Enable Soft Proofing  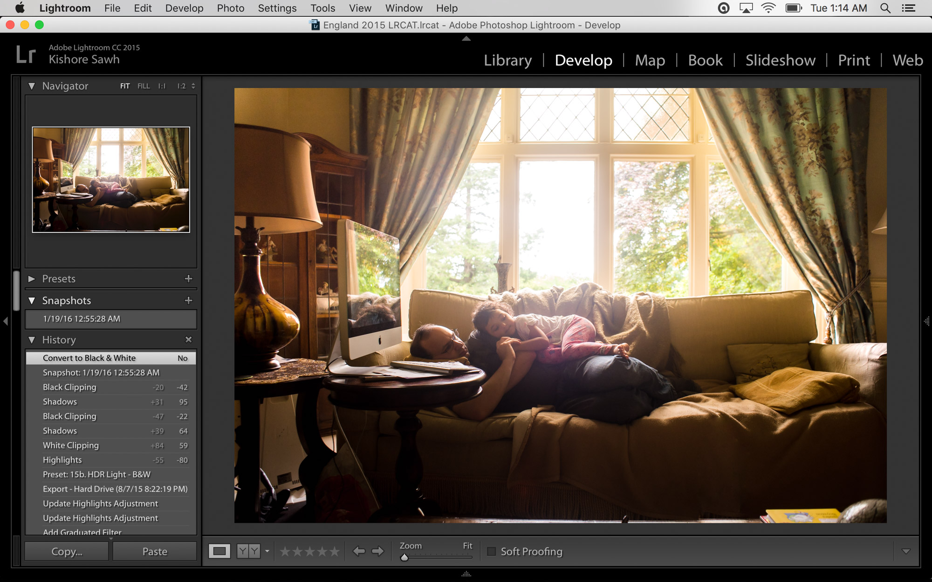click(x=492, y=551)
